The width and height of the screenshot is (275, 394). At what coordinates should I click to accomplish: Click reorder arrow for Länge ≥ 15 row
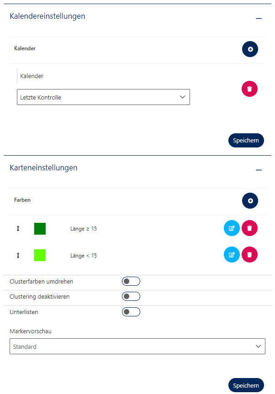(x=18, y=228)
